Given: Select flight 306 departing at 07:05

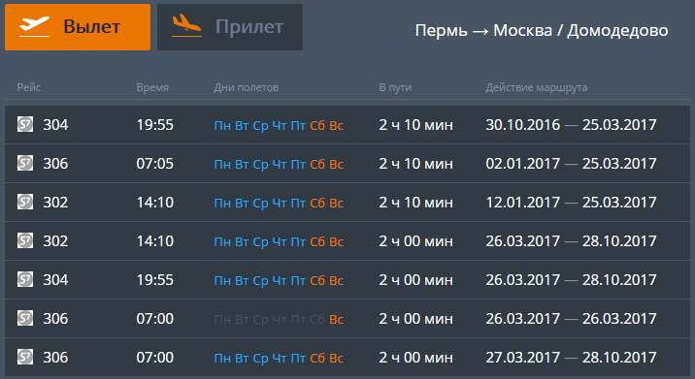Looking at the screenshot, I should 347,164.
